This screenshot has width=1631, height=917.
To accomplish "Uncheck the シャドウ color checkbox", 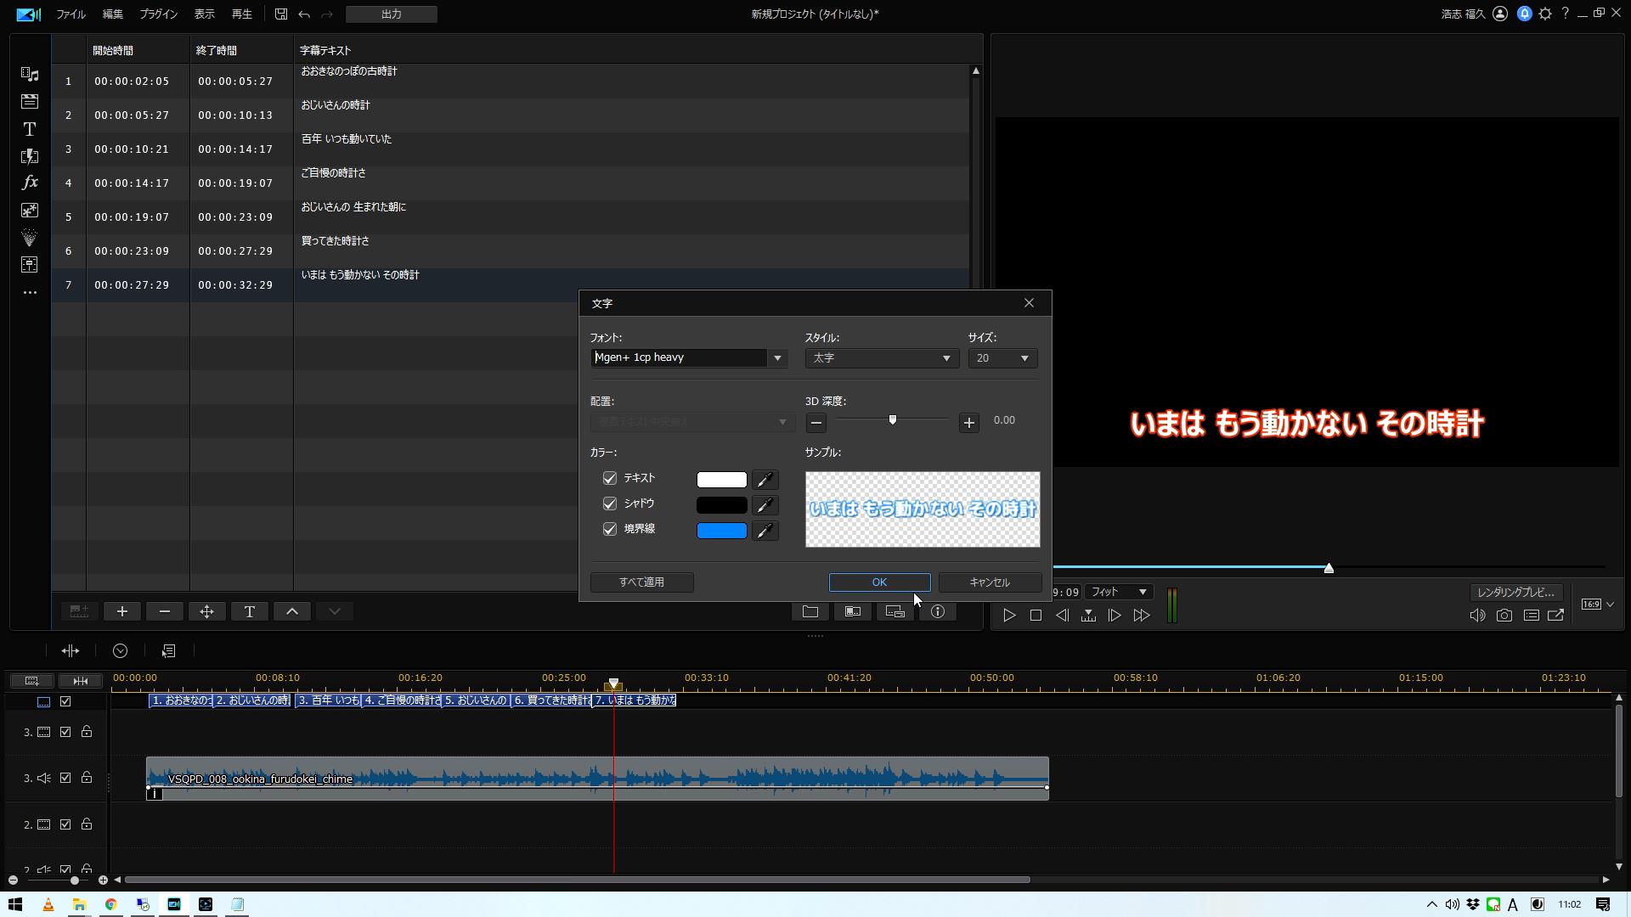I will point(609,504).
